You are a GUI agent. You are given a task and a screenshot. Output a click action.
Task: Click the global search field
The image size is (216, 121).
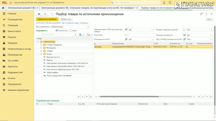click(x=136, y=2)
